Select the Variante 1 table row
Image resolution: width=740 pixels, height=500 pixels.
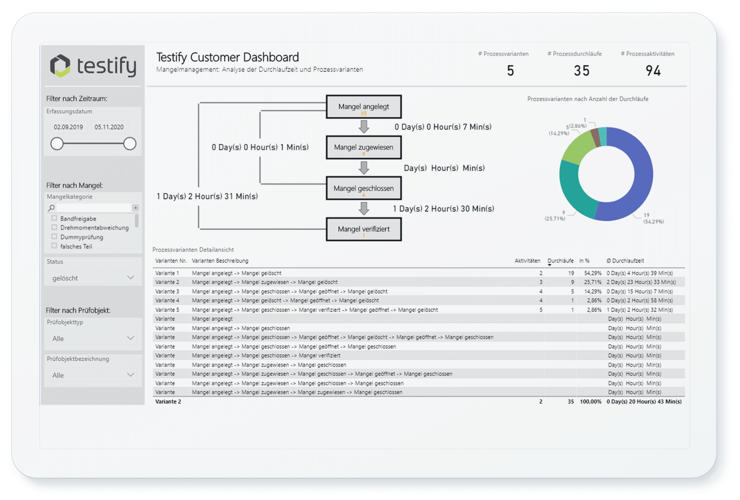coord(418,273)
